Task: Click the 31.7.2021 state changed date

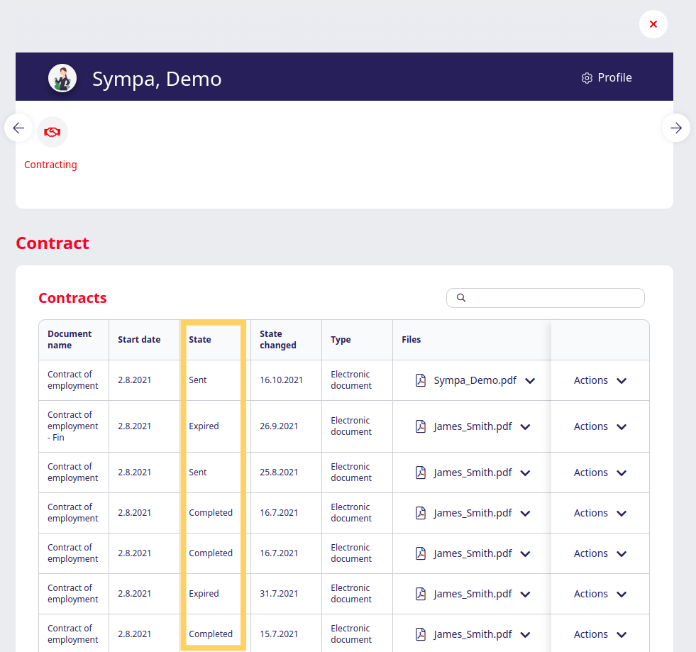Action: click(279, 594)
